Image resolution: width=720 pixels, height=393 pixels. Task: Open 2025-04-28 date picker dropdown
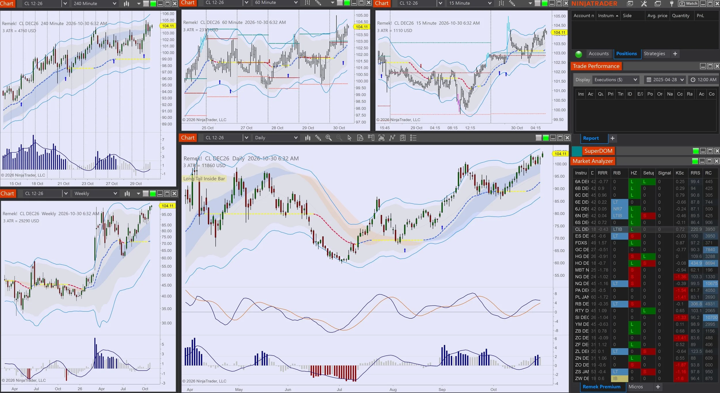coord(665,80)
